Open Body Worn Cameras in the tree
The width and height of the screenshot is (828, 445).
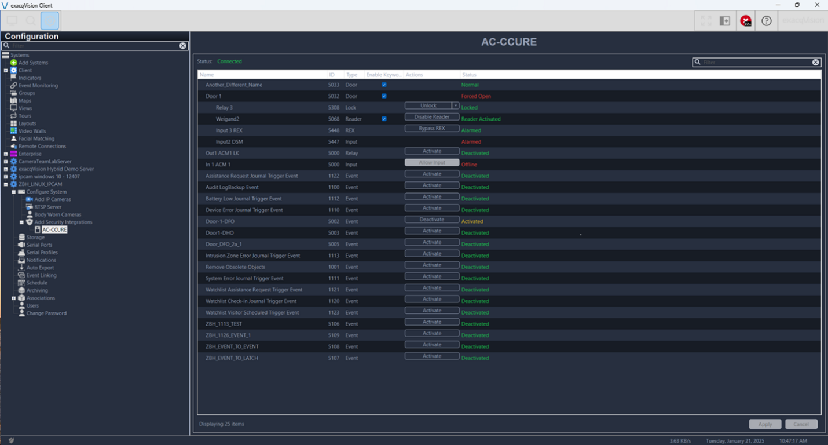58,214
